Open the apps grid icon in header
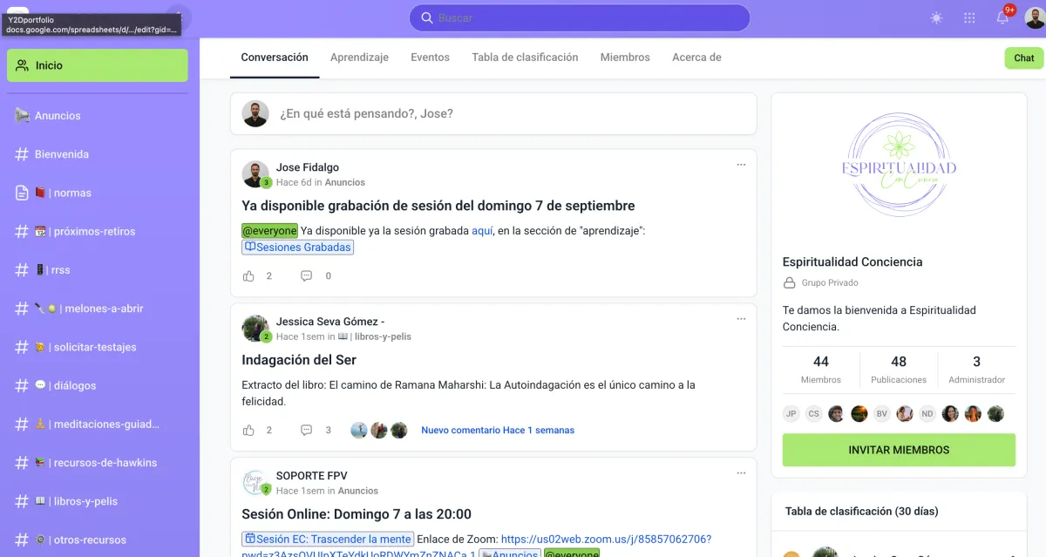 (969, 18)
